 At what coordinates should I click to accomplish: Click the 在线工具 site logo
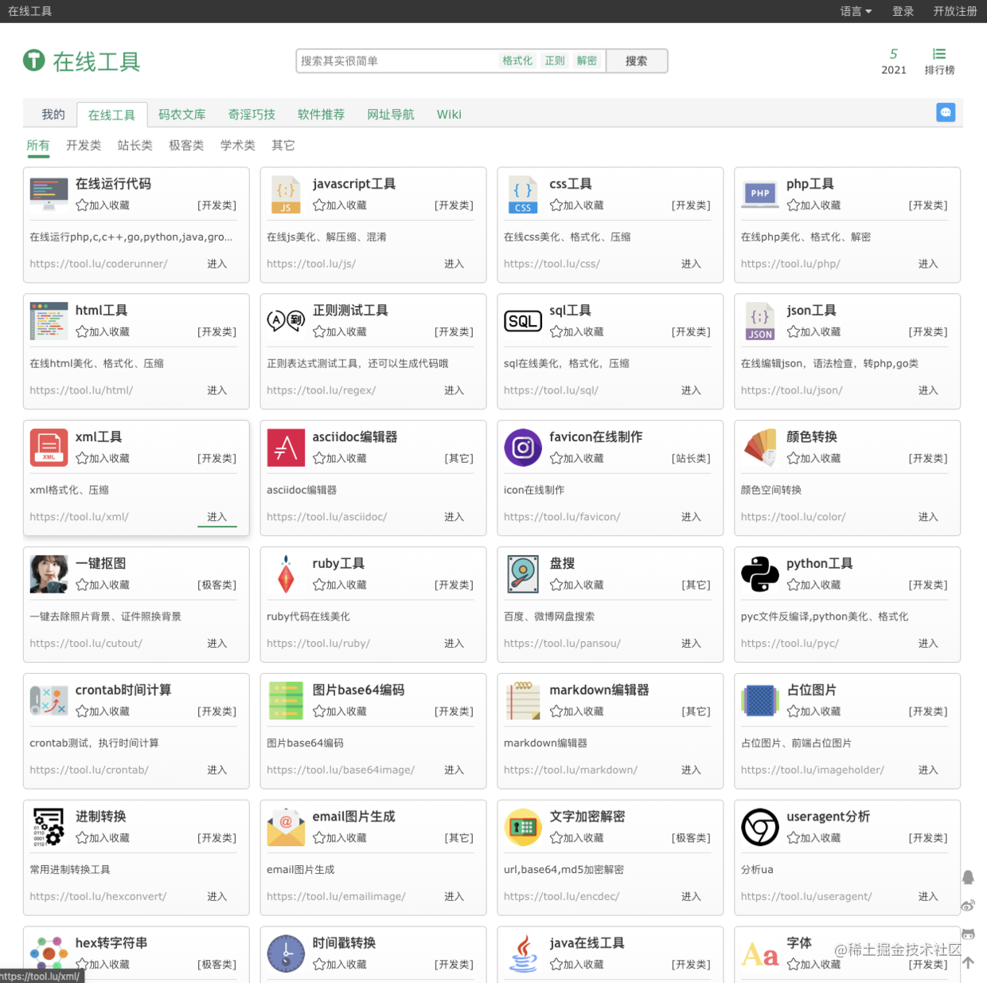pos(82,61)
